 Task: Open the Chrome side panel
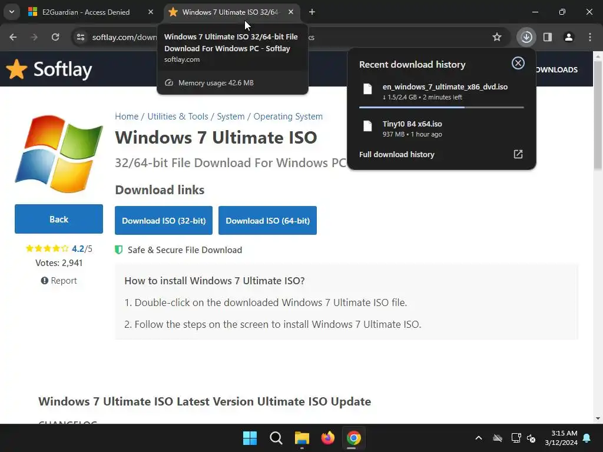tap(548, 37)
